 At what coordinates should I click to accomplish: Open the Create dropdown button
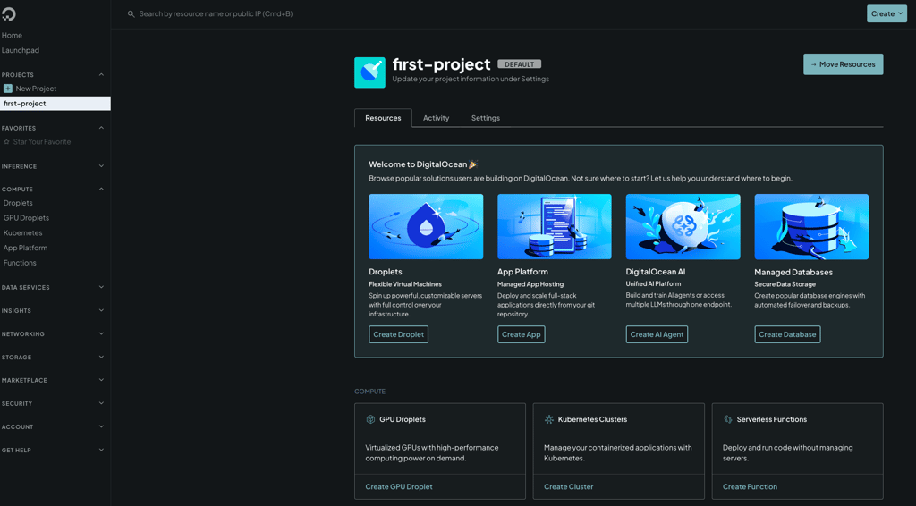pos(886,13)
